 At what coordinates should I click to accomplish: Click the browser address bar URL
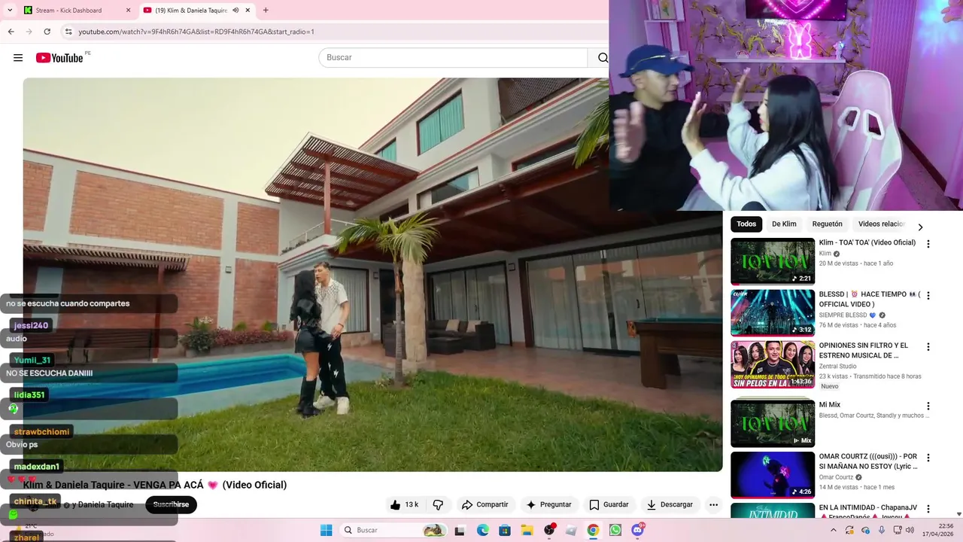196,32
